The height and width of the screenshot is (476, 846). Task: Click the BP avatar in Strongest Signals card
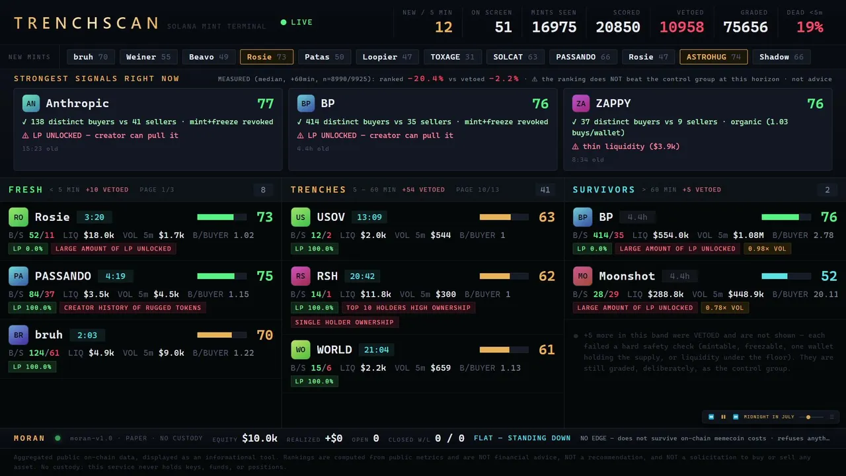click(306, 103)
